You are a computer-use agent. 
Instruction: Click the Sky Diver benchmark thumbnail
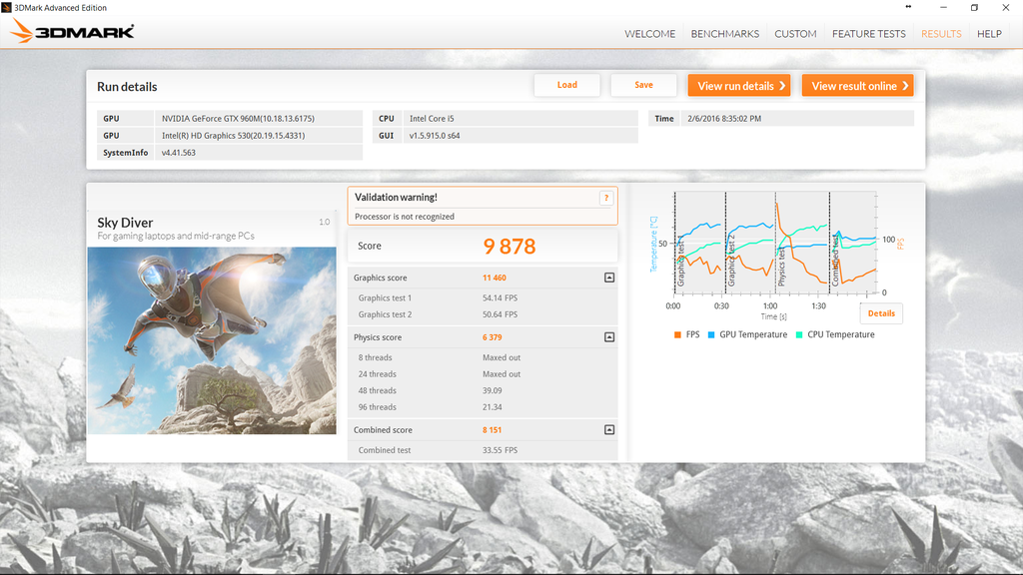[212, 340]
